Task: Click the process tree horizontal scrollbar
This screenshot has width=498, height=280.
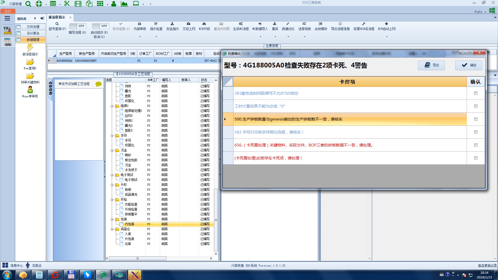Action: (x=137, y=258)
